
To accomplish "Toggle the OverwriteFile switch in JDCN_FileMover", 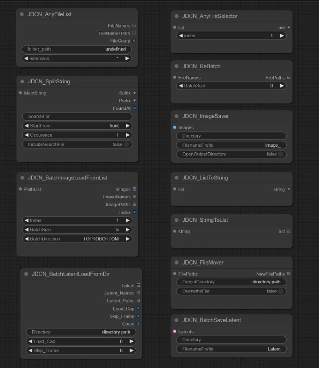I will tap(280, 291).
